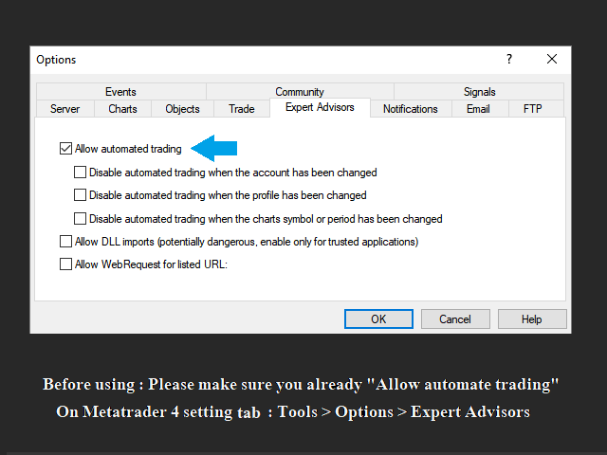
Task: Select the Events tab
Action: click(x=120, y=92)
